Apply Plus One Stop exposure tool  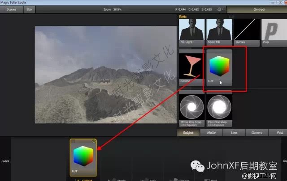[219, 109]
